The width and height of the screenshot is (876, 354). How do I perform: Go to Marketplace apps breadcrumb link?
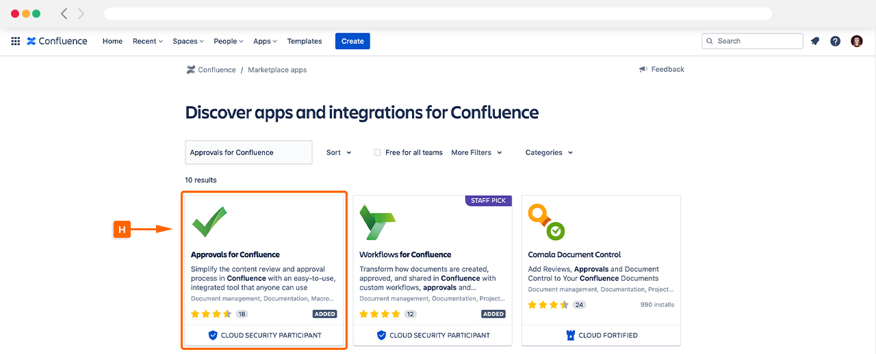pyautogui.click(x=277, y=70)
